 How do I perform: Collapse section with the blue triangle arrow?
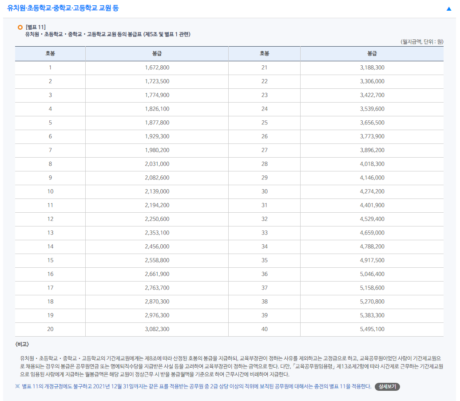(x=448, y=9)
